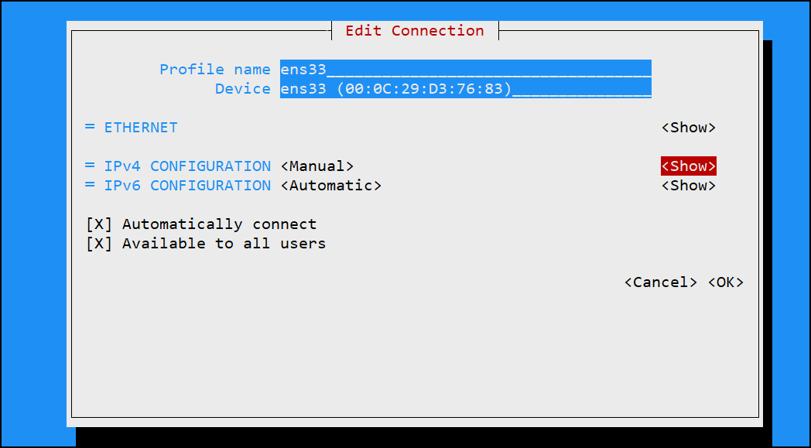The width and height of the screenshot is (811, 448).
Task: Click the Profile name label
Action: coord(214,70)
